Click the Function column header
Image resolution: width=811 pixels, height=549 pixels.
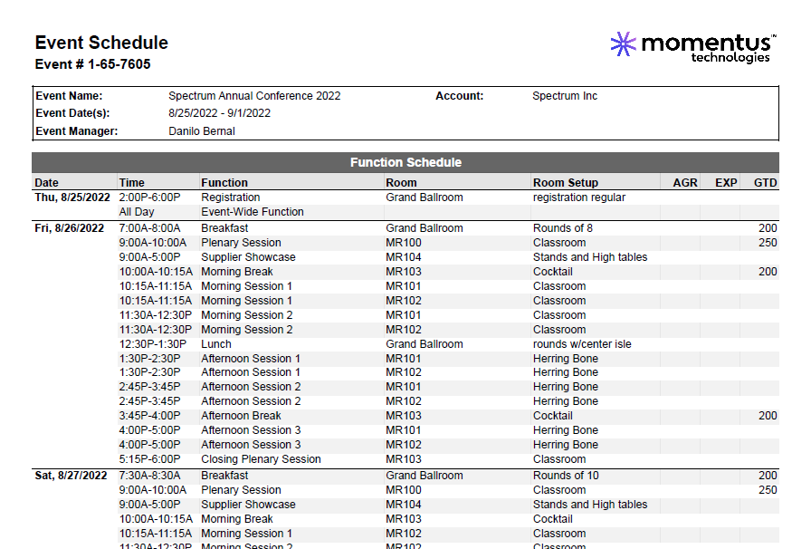coord(224,182)
